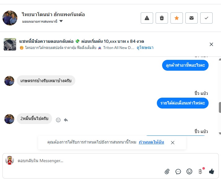
Task: Reply to the 2หมื่นขึ้นไปครับ message
Action: pos(66,120)
